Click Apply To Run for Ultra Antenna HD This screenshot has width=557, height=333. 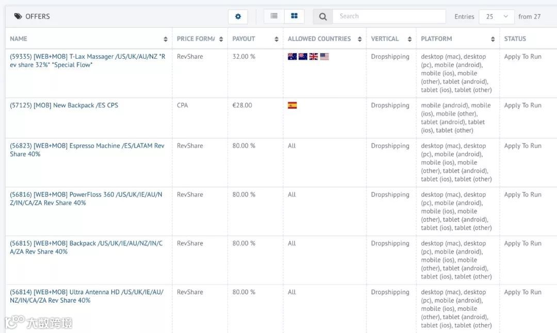click(522, 292)
